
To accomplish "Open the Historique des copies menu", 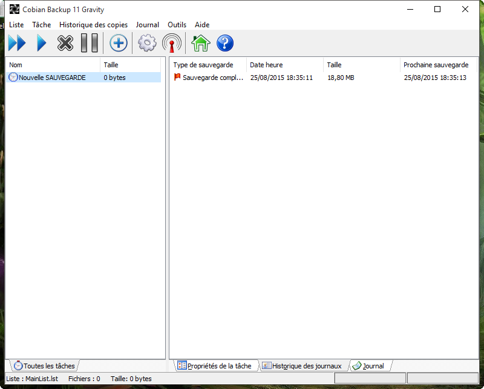I will tap(93, 25).
